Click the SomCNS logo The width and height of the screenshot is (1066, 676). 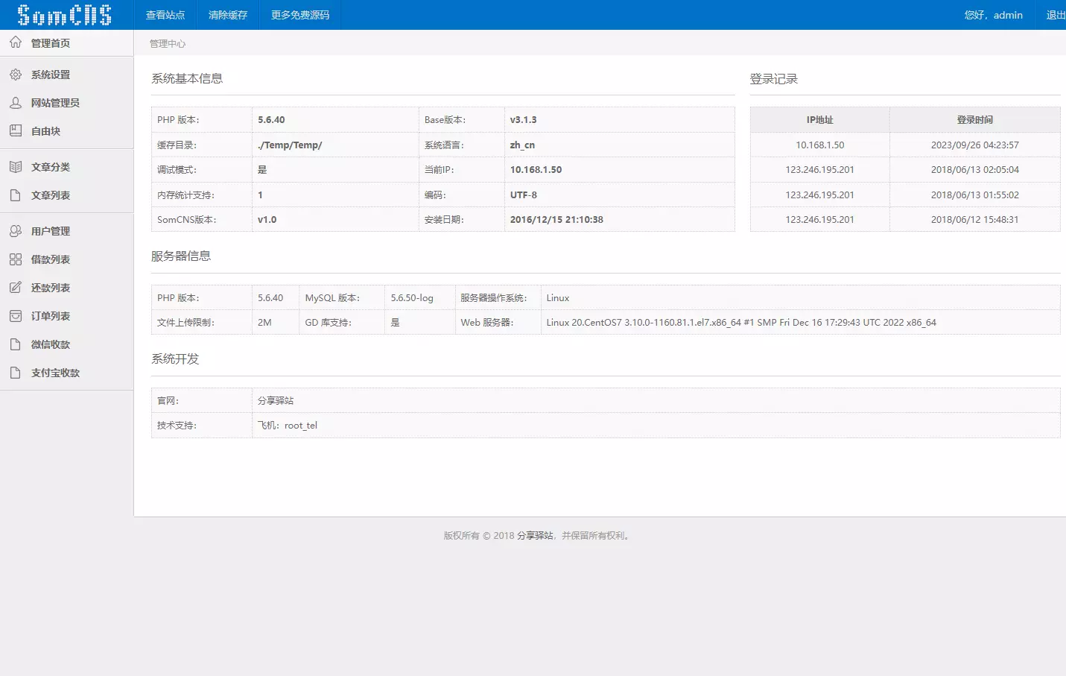[64, 15]
